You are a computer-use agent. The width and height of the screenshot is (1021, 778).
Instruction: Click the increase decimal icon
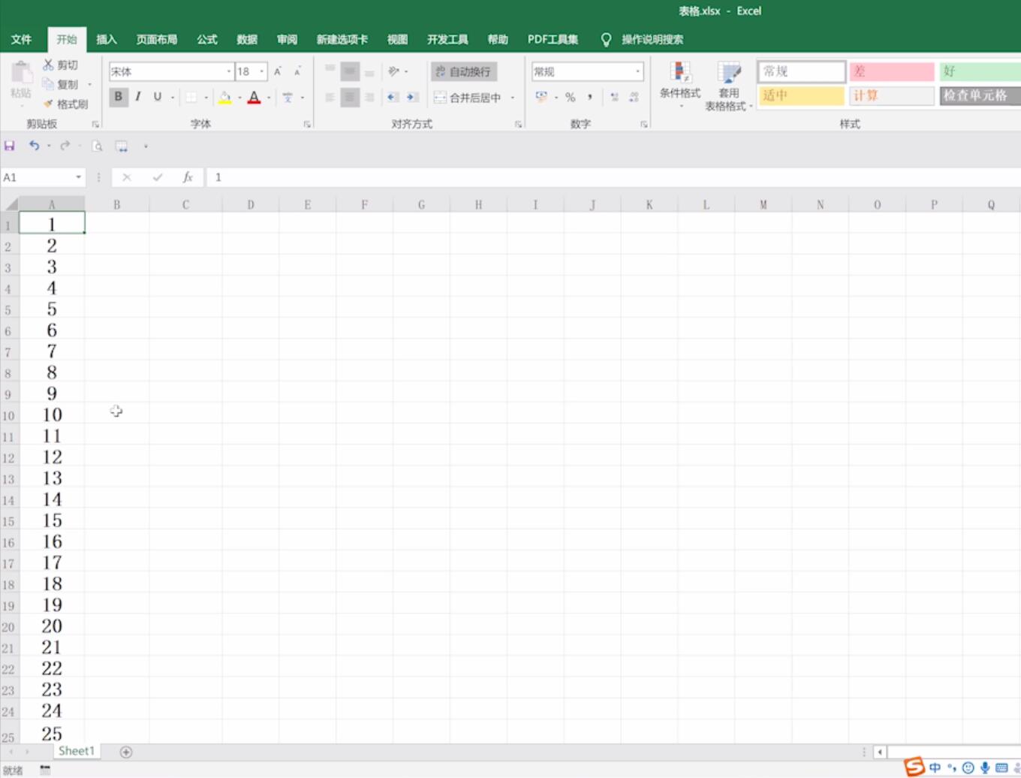point(615,97)
